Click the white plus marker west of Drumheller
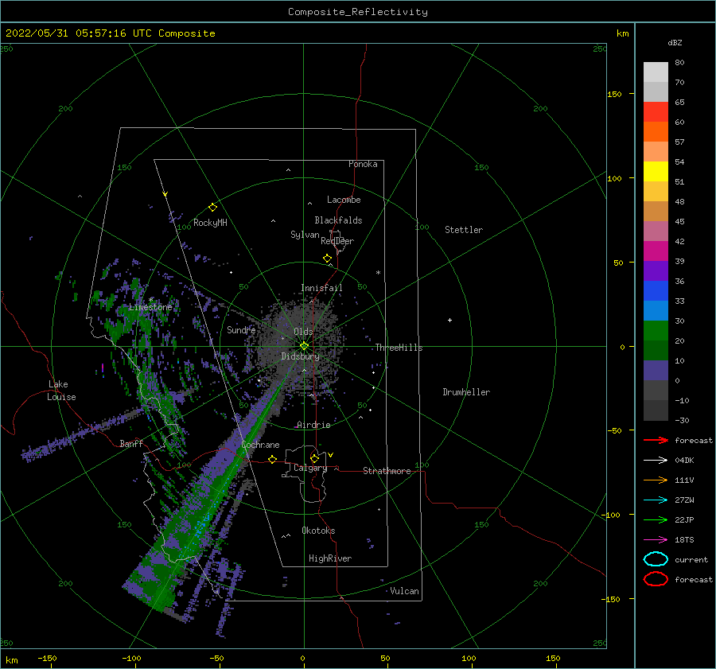 pos(449,320)
